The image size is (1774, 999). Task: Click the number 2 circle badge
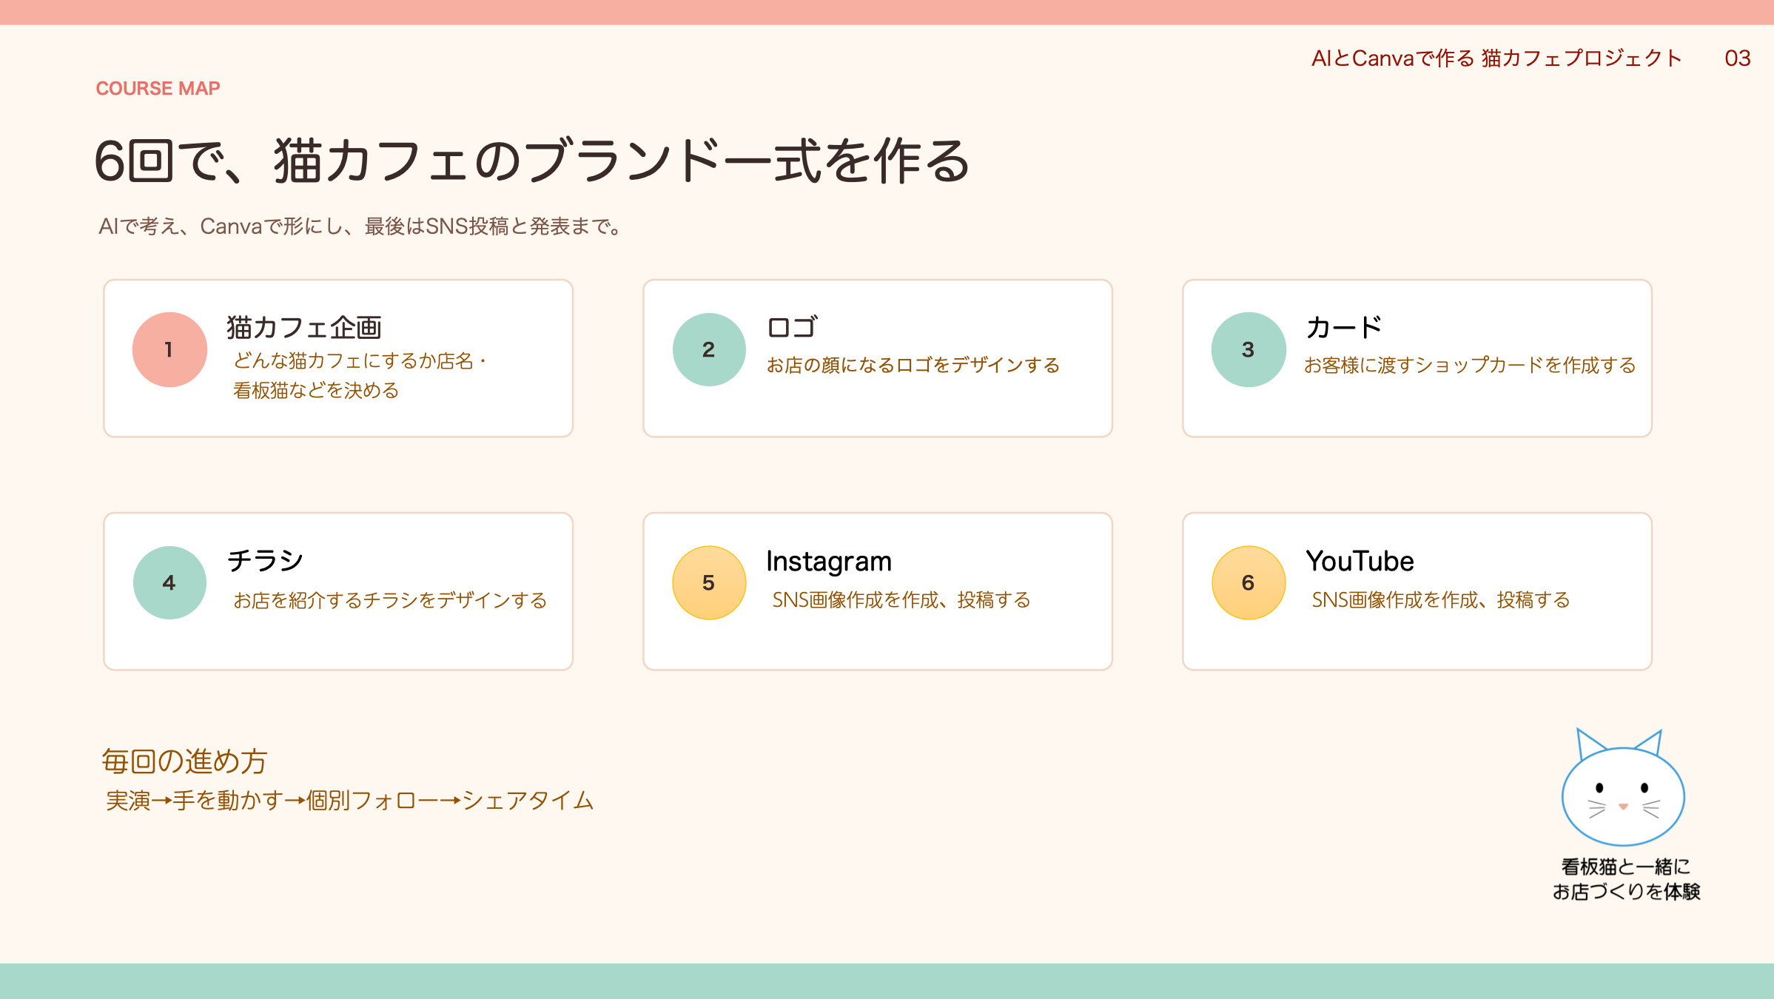coord(709,349)
